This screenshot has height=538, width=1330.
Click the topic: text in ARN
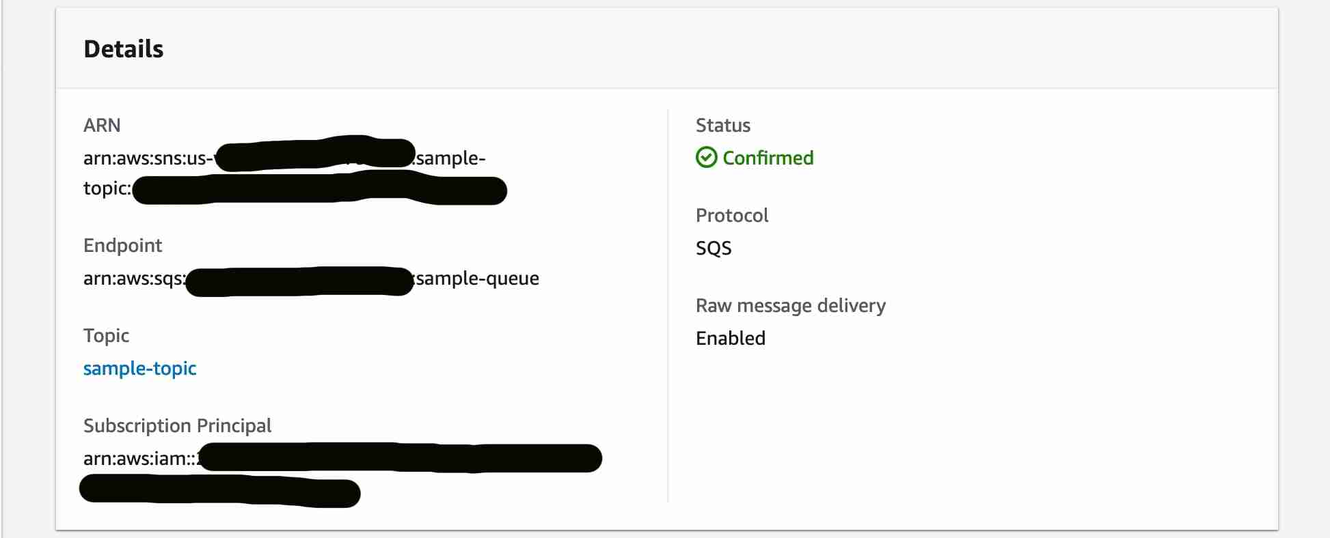point(107,188)
